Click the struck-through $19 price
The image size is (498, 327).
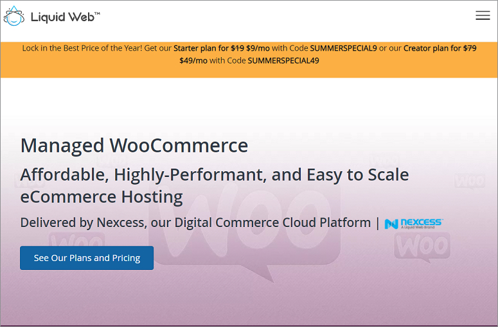[237, 48]
